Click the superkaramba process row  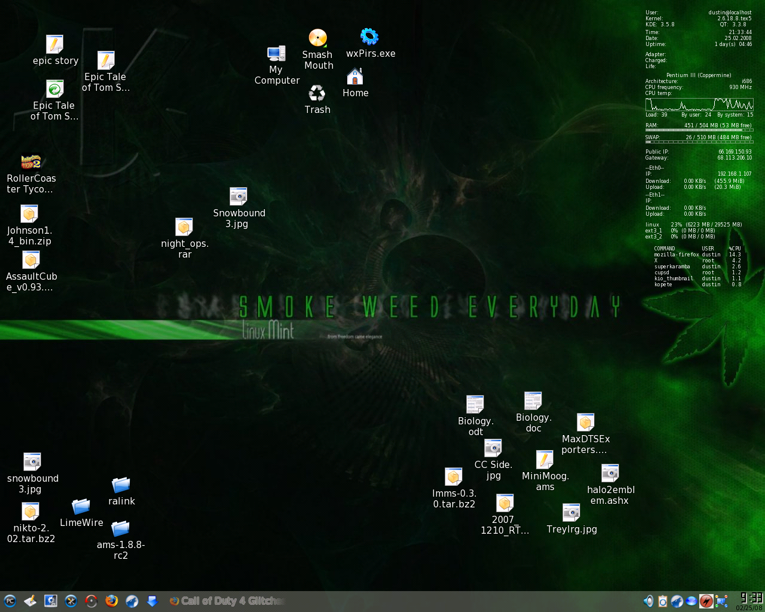(x=697, y=267)
